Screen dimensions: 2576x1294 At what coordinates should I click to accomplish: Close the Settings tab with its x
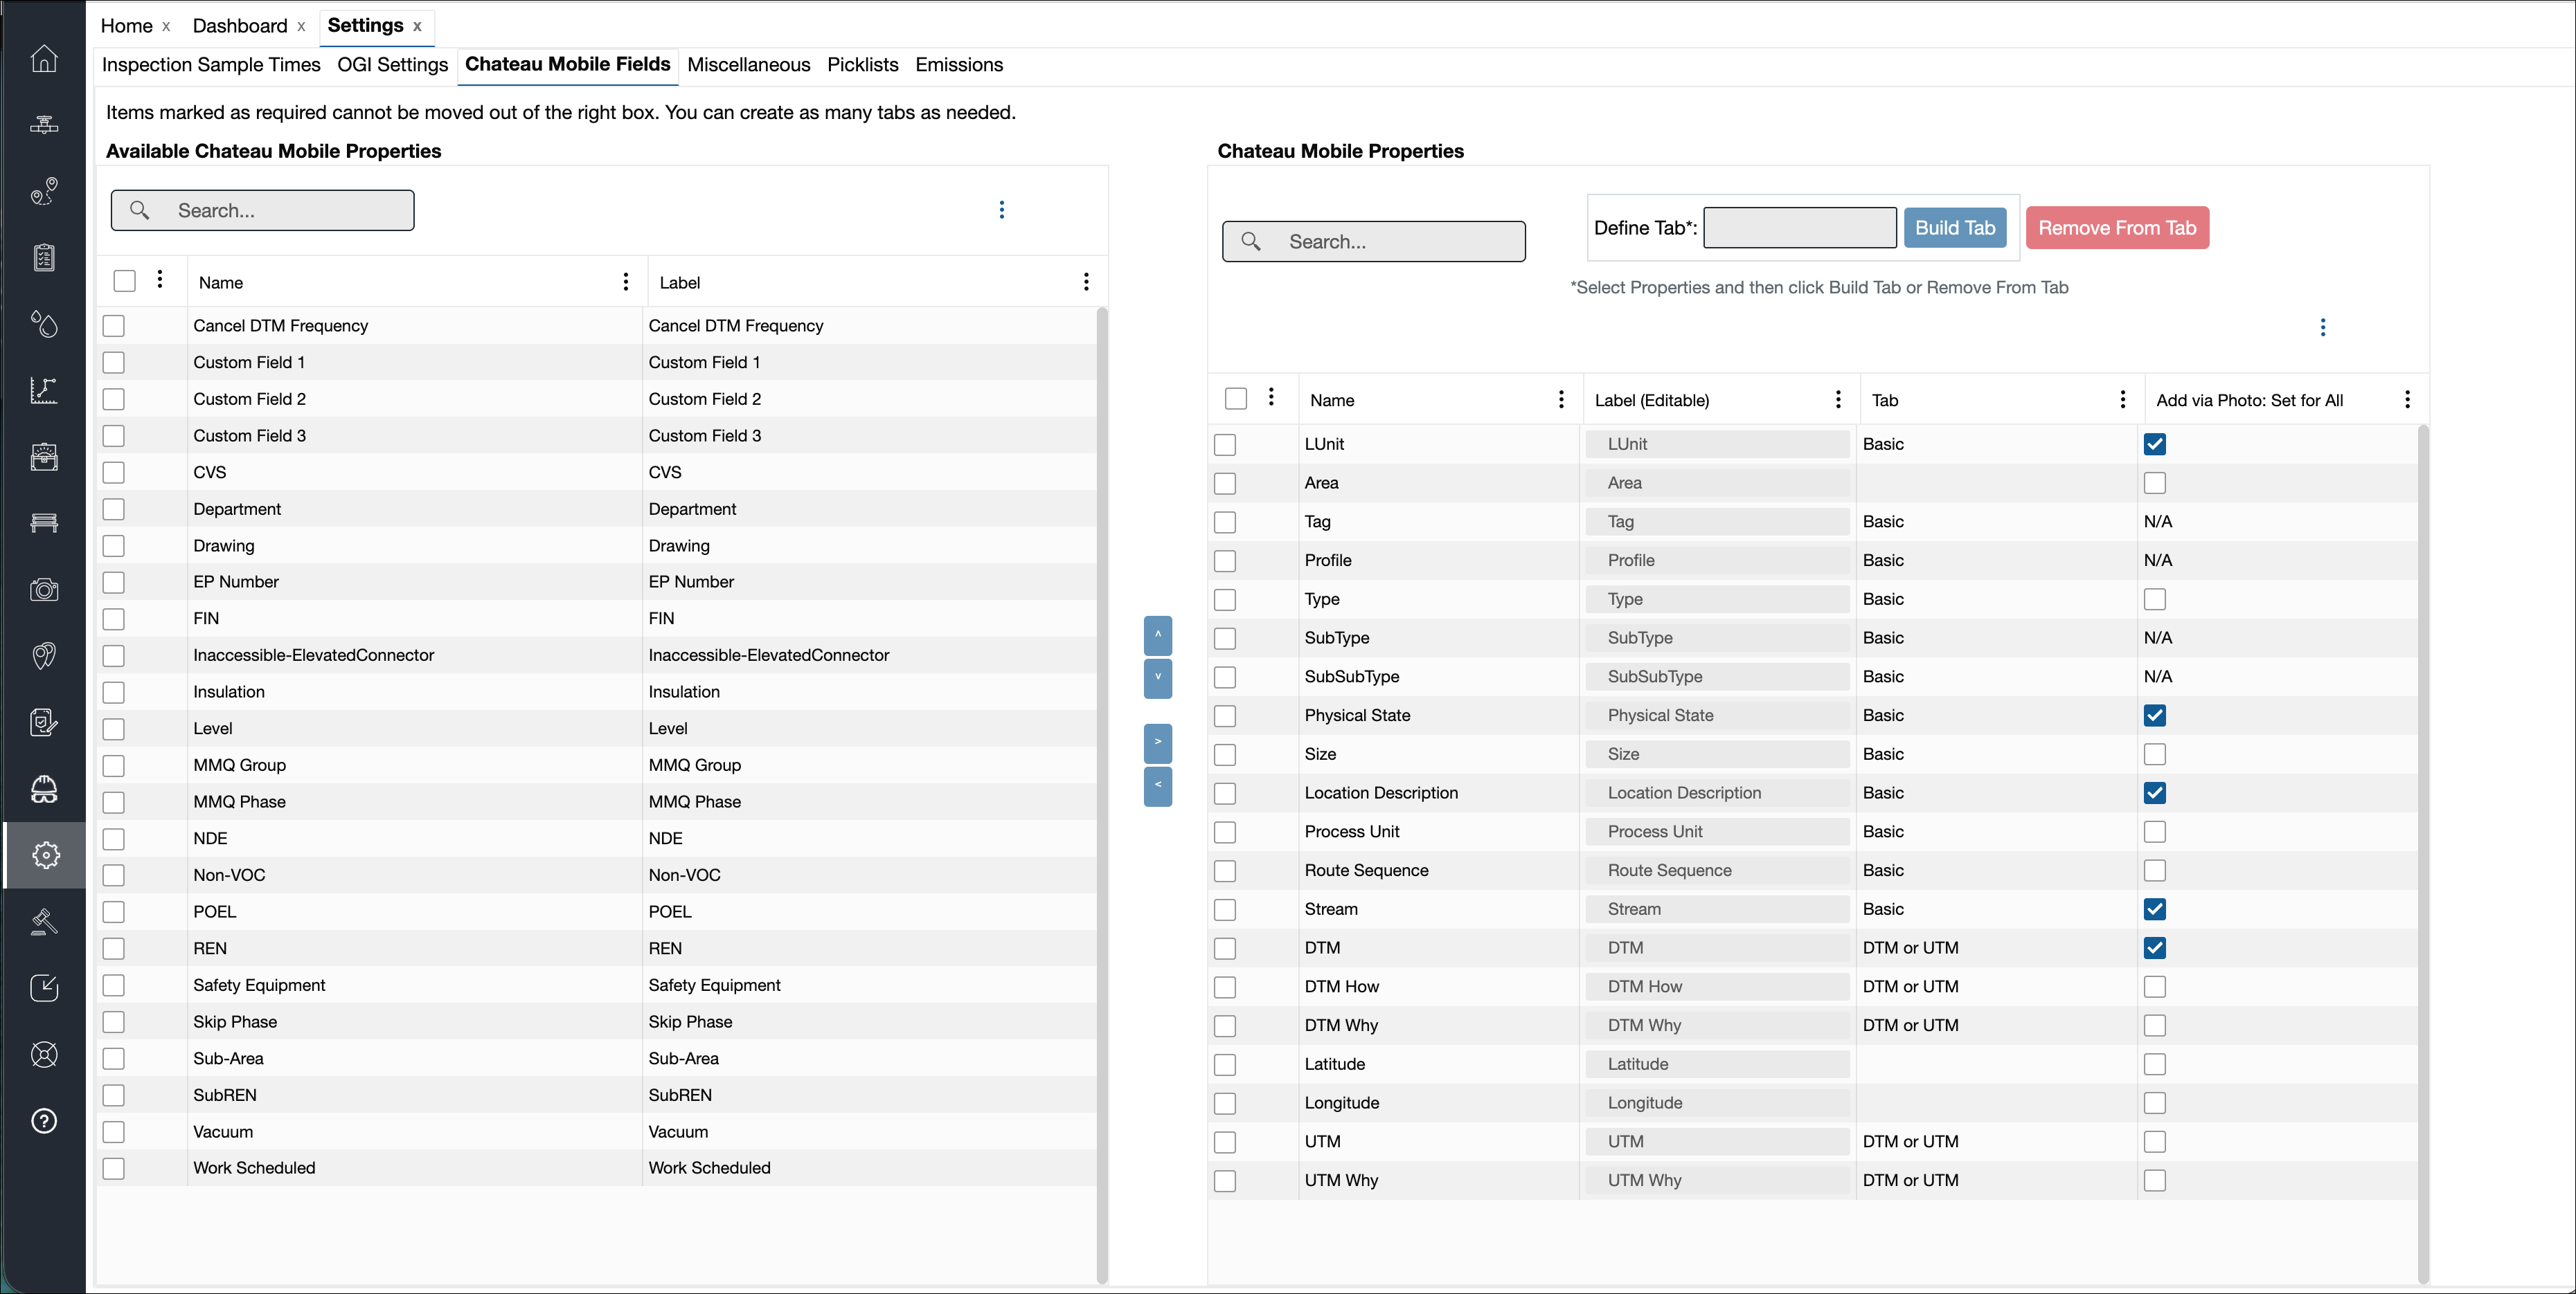point(417,27)
